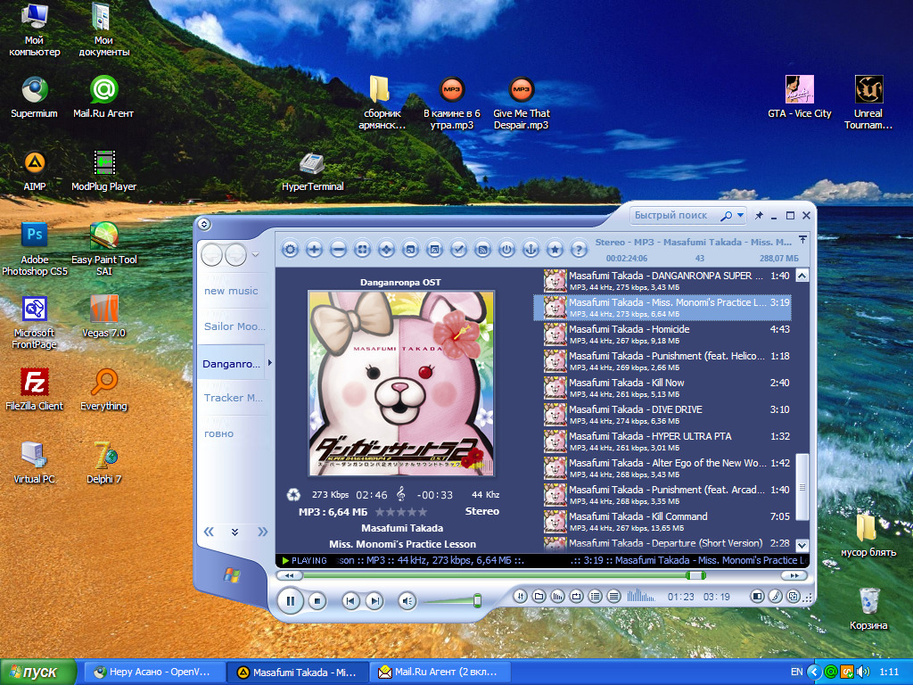Click the spectrum bars icon button
Image resolution: width=913 pixels, height=685 pixels.
coord(558,596)
